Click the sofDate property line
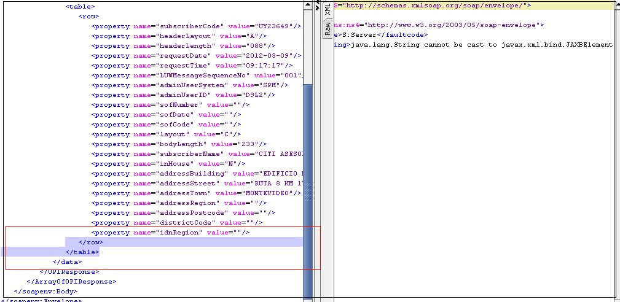This screenshot has height=302, width=620. [166, 115]
